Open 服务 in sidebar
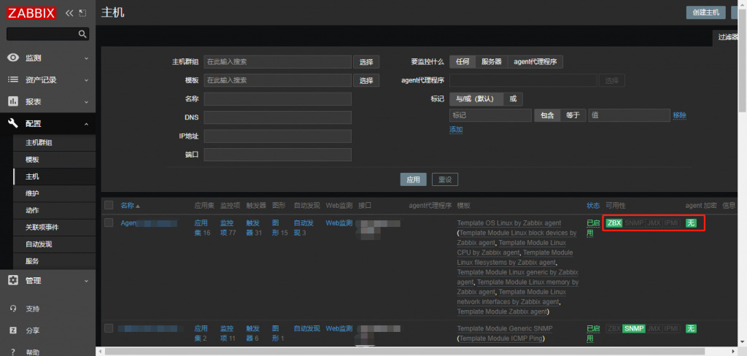Screen dimensions: 747x356 point(54,261)
